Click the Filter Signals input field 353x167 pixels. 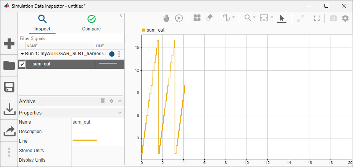tap(71, 38)
